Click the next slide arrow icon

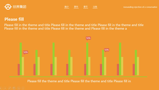pyautogui.click(x=5, y=88)
